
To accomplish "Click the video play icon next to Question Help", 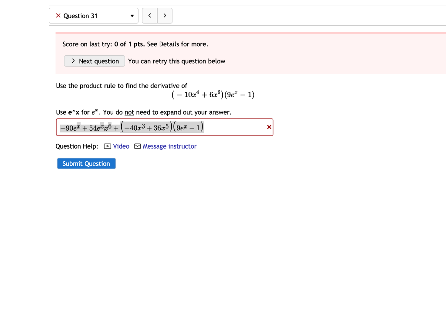I will [107, 146].
